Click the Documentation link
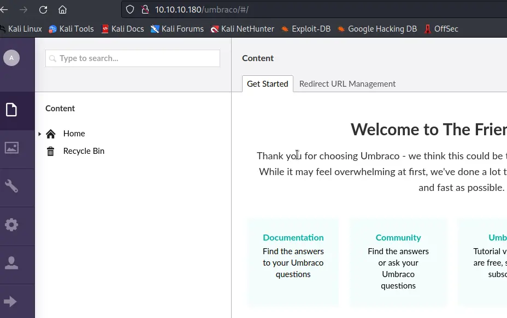Image resolution: width=507 pixels, height=318 pixels. [x=293, y=238]
